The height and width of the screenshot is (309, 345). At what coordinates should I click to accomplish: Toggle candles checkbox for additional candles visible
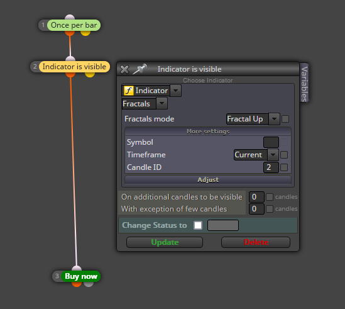(x=270, y=197)
